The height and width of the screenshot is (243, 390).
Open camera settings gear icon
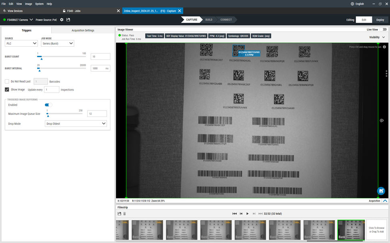pyautogui.click(x=62, y=20)
